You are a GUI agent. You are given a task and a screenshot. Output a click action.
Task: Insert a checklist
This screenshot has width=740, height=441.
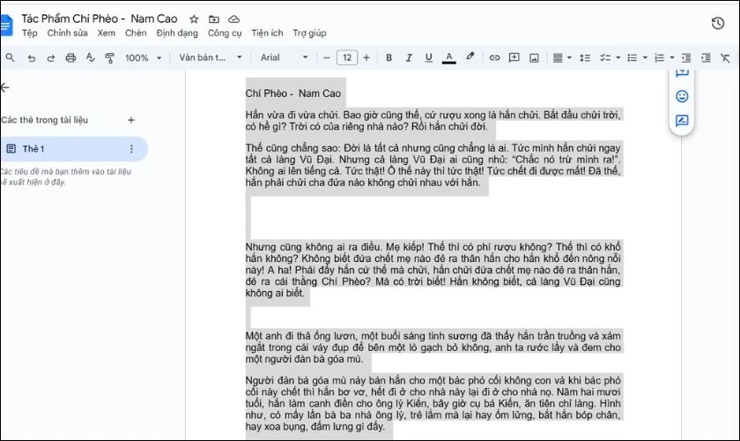tap(605, 57)
